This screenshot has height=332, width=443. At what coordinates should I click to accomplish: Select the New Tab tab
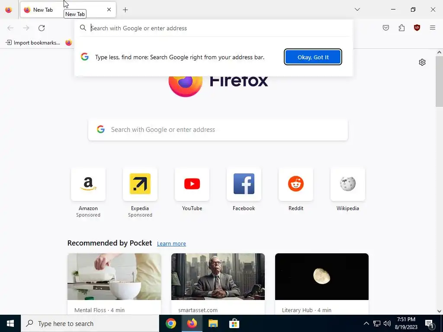coord(68,10)
